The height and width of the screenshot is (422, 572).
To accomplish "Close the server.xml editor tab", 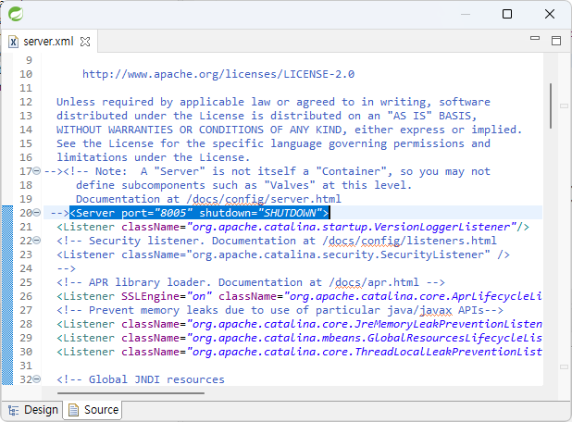I will click(x=85, y=42).
